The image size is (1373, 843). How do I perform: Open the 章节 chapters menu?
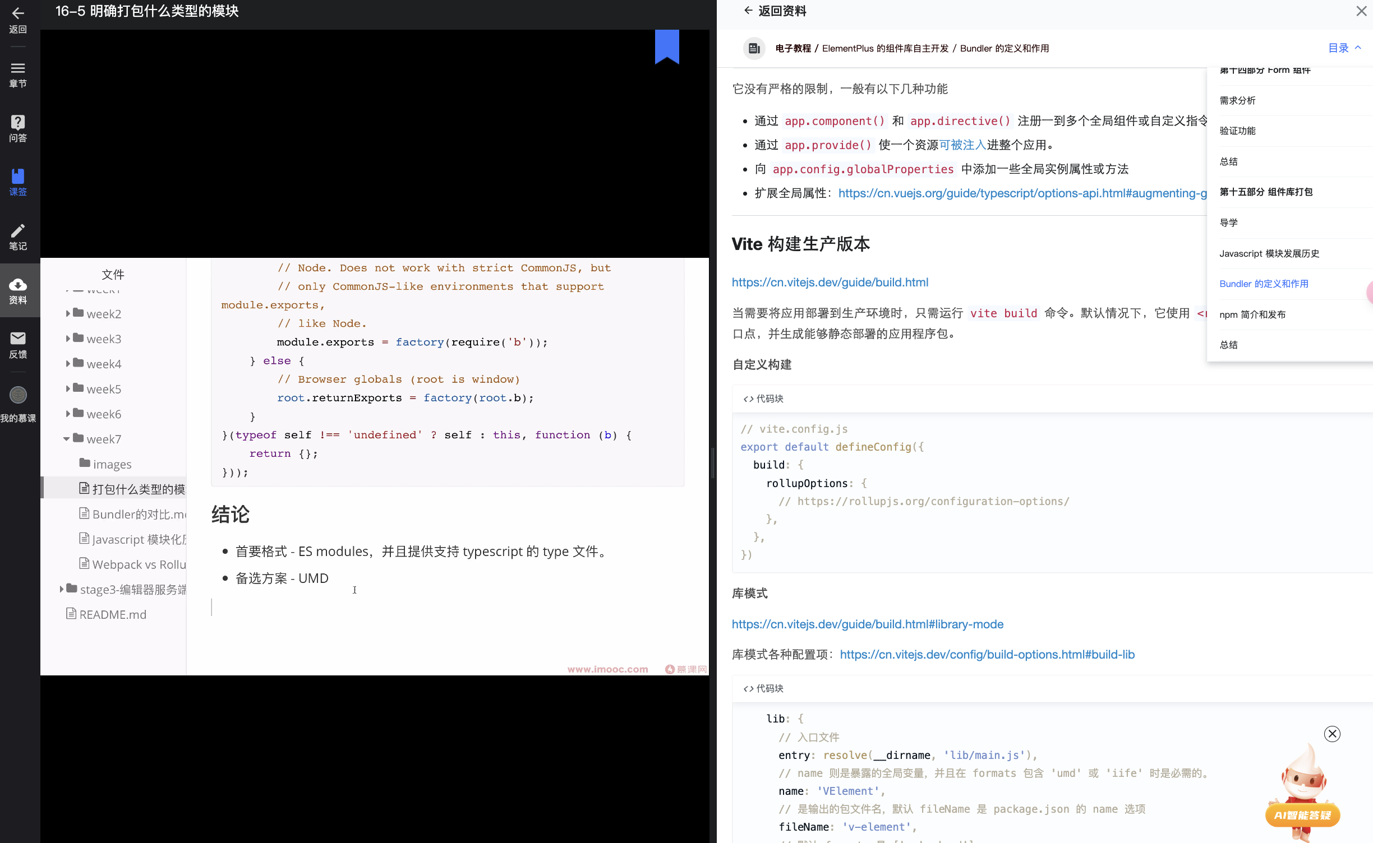(18, 75)
